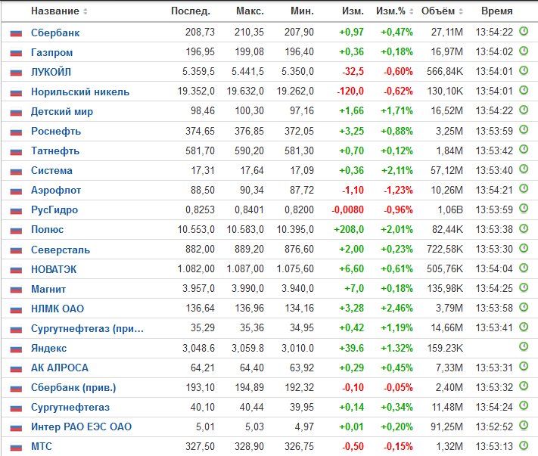Viewport: 538px width, 456px height.
Task: Select the volume value 1,06B
Action: tap(450, 209)
